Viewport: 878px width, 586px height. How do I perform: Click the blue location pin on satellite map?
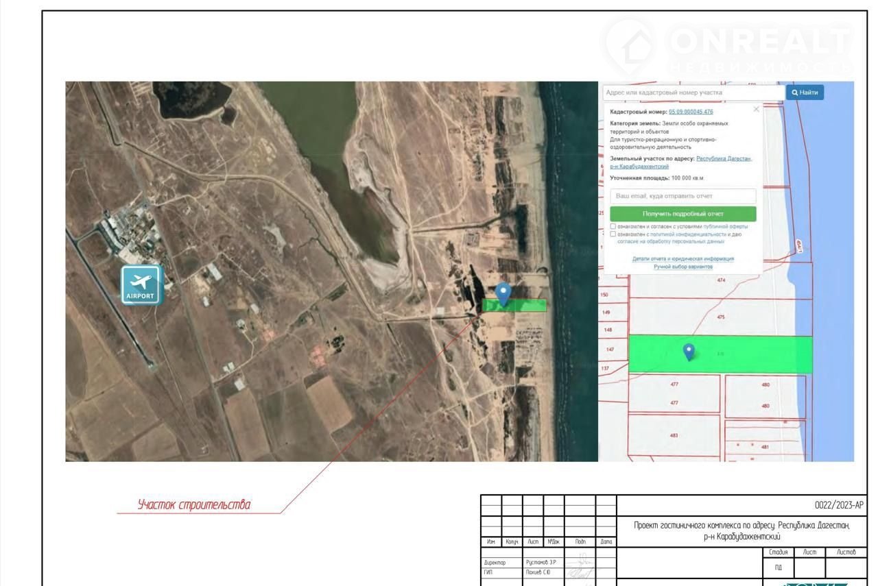[503, 293]
